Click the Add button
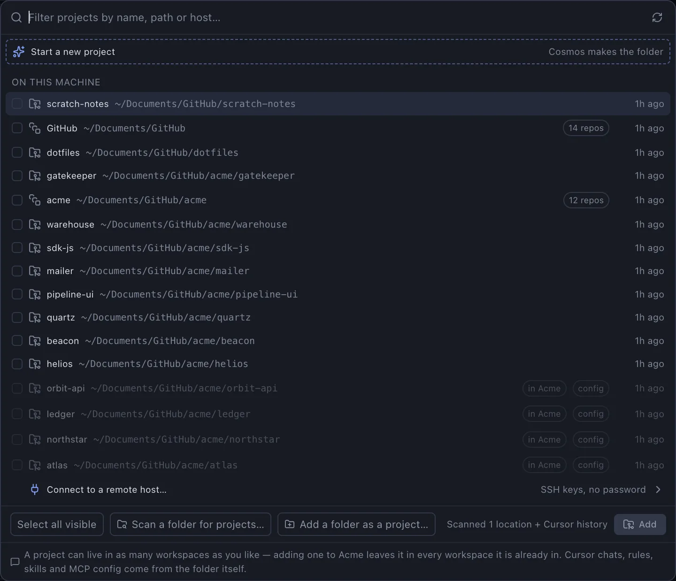 click(640, 524)
